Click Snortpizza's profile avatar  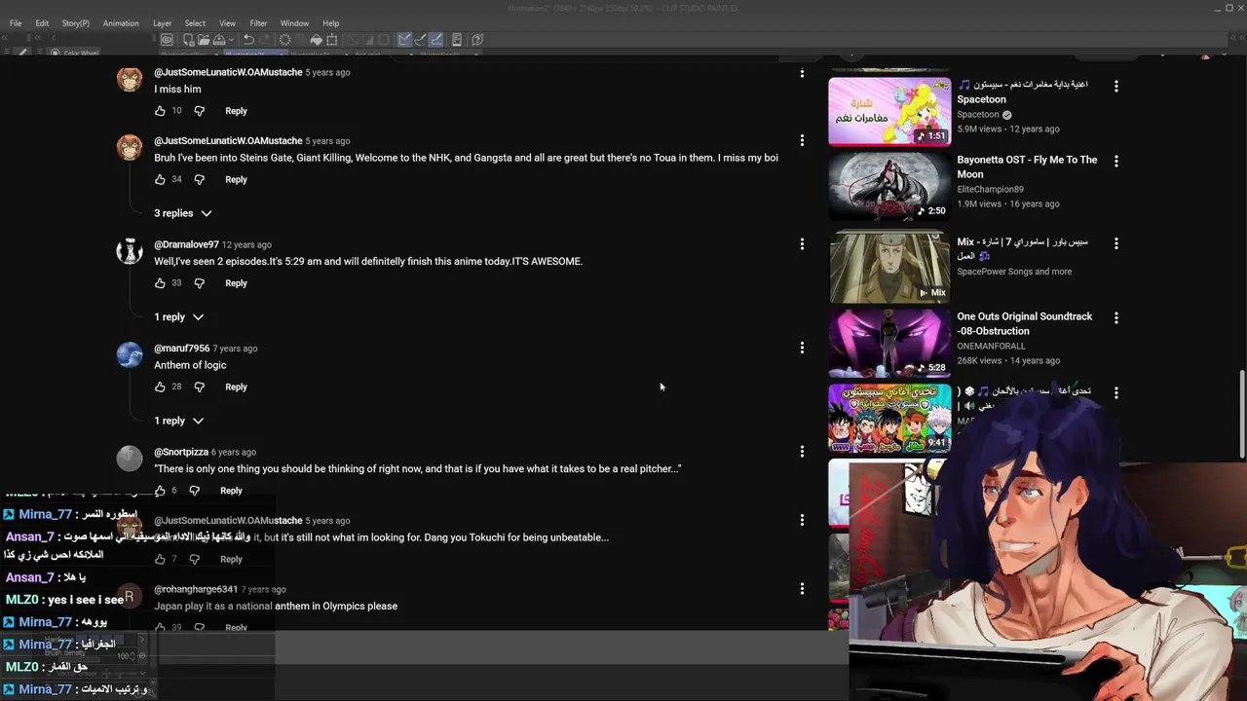point(130,459)
